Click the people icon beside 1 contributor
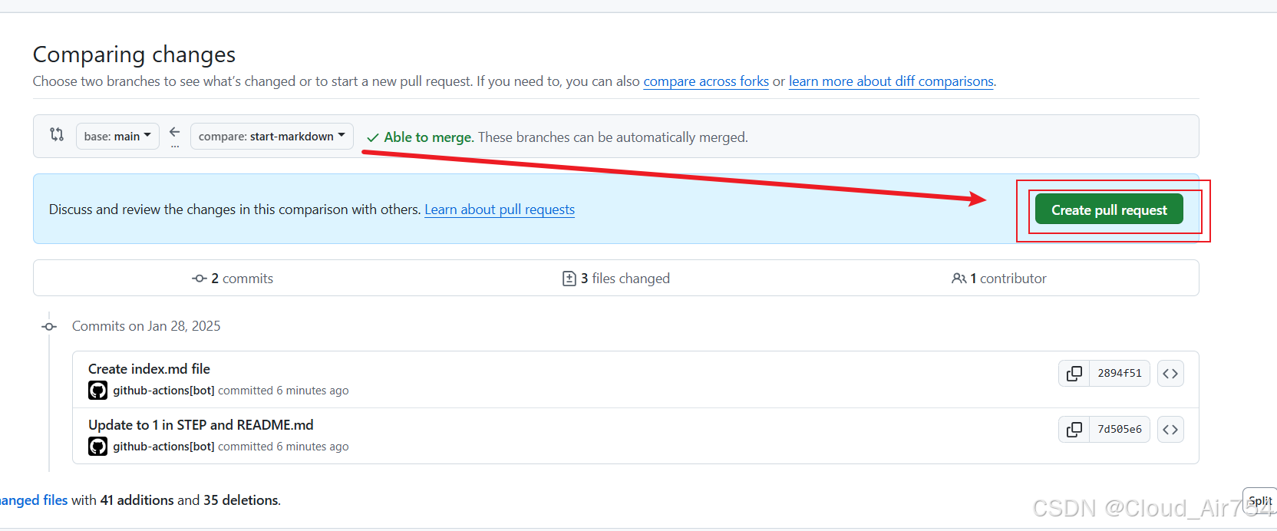This screenshot has height=531, width=1277. tap(959, 279)
